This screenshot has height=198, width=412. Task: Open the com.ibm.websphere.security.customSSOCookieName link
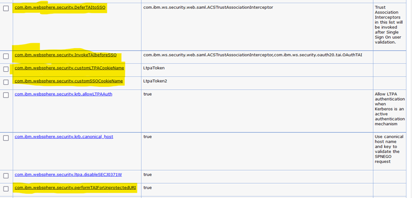click(x=68, y=81)
